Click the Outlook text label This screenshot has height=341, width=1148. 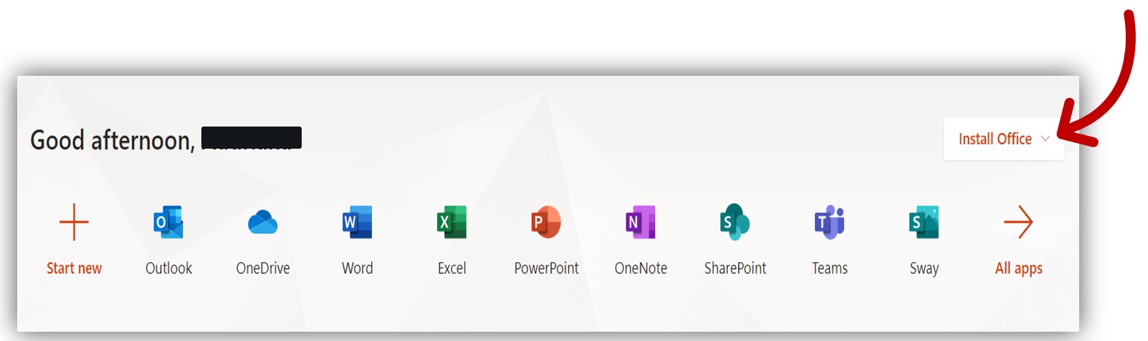(168, 268)
